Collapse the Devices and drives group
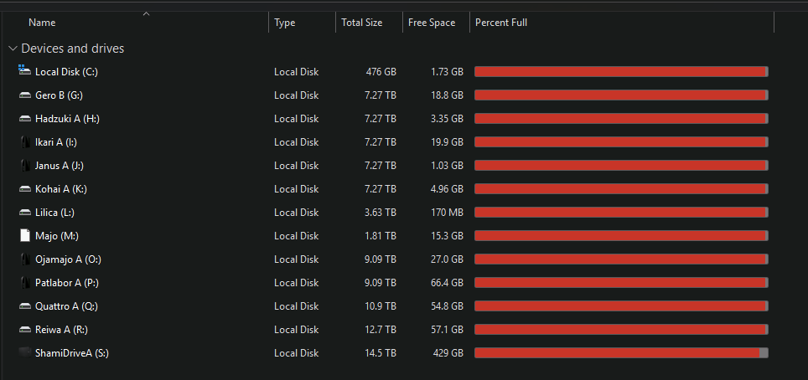Viewport: 808px width, 380px height. tap(13, 49)
